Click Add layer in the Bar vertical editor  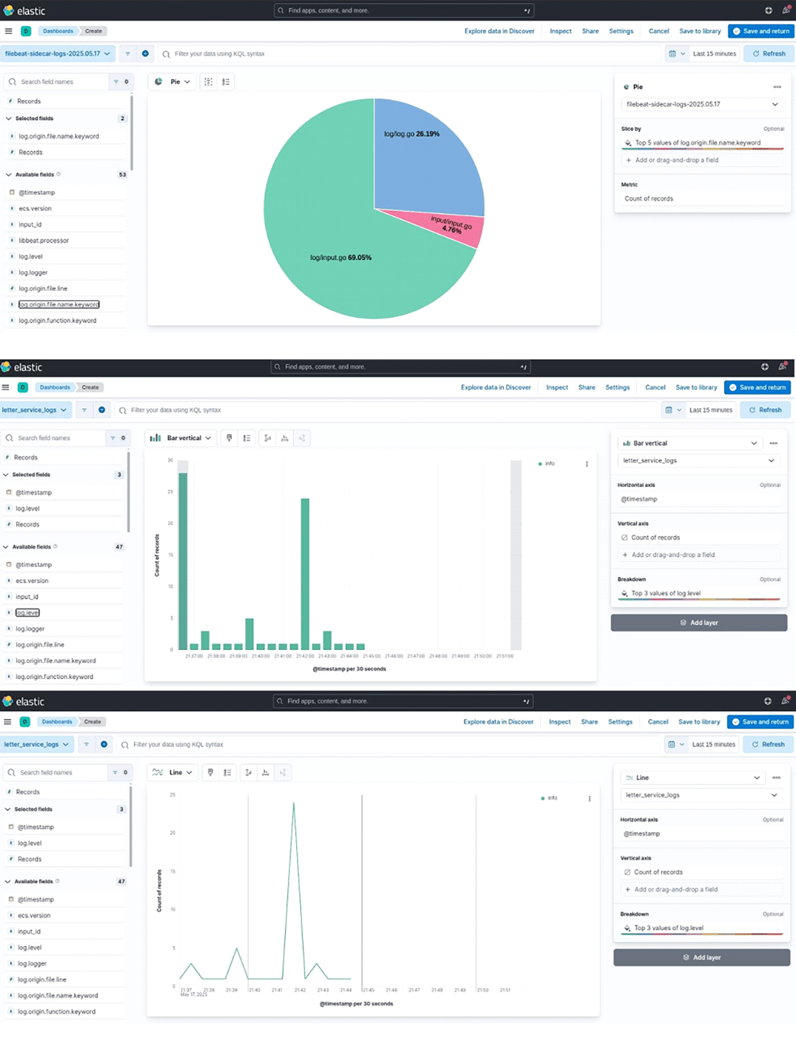699,623
